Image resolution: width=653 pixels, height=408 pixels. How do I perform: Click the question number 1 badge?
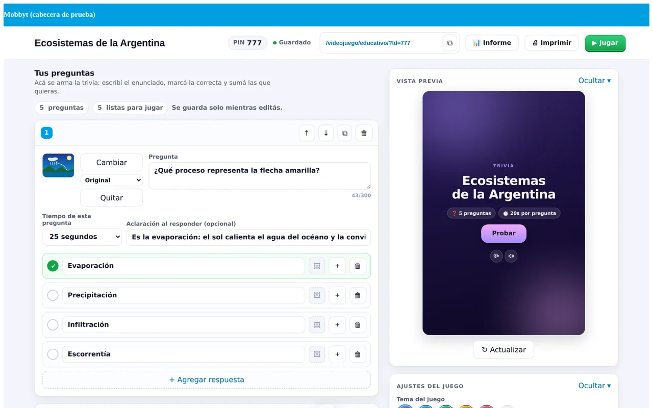pyautogui.click(x=46, y=133)
